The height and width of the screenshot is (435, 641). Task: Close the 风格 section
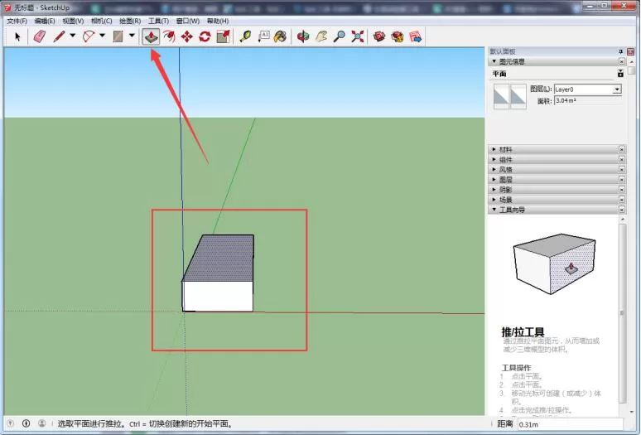[622, 169]
